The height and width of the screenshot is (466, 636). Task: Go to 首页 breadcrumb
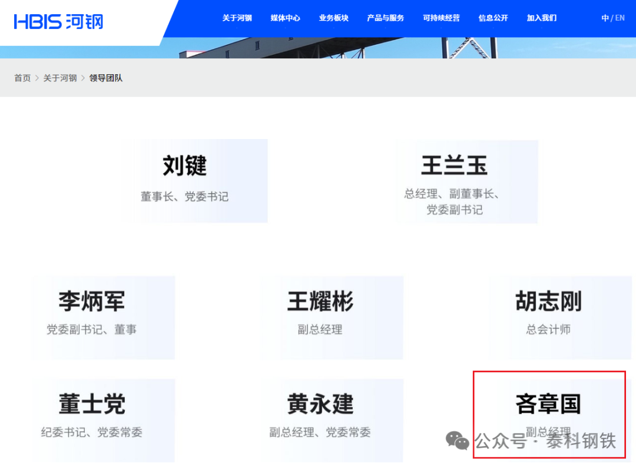tap(22, 78)
